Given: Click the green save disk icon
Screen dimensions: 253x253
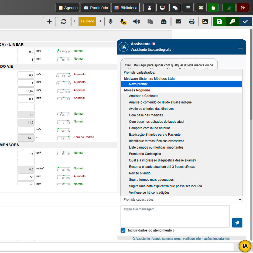Looking at the screenshot, I should (219, 22).
